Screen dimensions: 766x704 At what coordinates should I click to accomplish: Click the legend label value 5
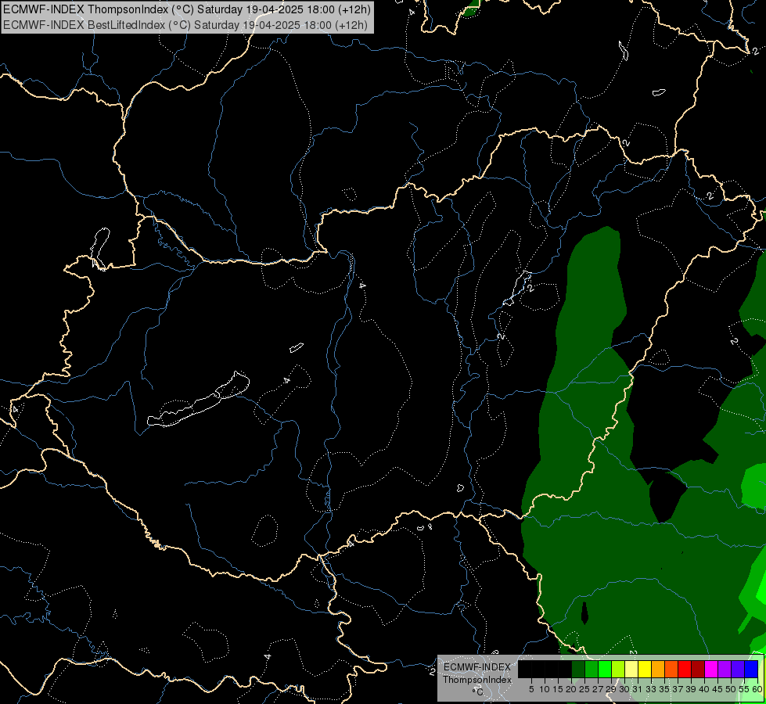(531, 689)
